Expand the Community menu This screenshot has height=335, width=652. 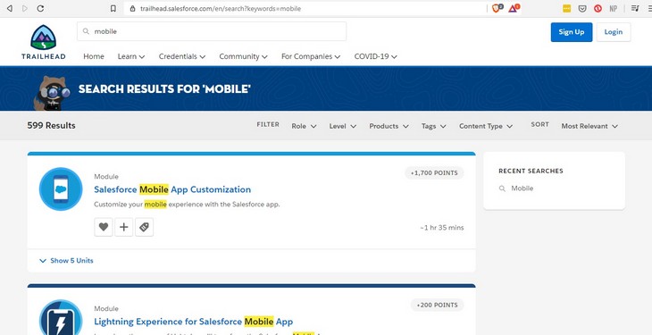point(243,56)
